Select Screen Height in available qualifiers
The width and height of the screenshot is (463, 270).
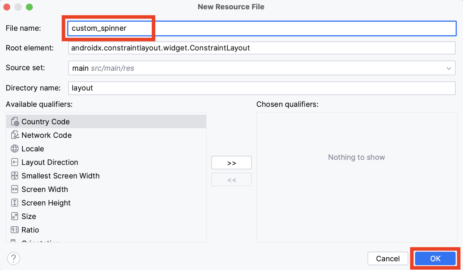click(46, 203)
